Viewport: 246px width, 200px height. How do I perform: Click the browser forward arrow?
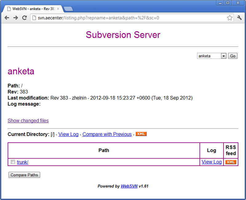click(15, 18)
